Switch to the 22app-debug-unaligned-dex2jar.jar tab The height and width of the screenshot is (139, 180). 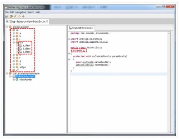point(27,22)
